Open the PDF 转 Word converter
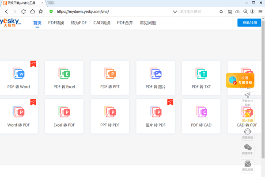The image size is (265, 177). click(19, 78)
